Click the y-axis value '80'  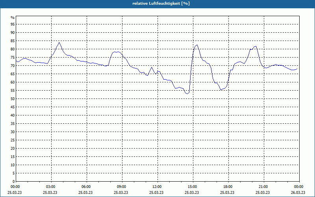13,49
